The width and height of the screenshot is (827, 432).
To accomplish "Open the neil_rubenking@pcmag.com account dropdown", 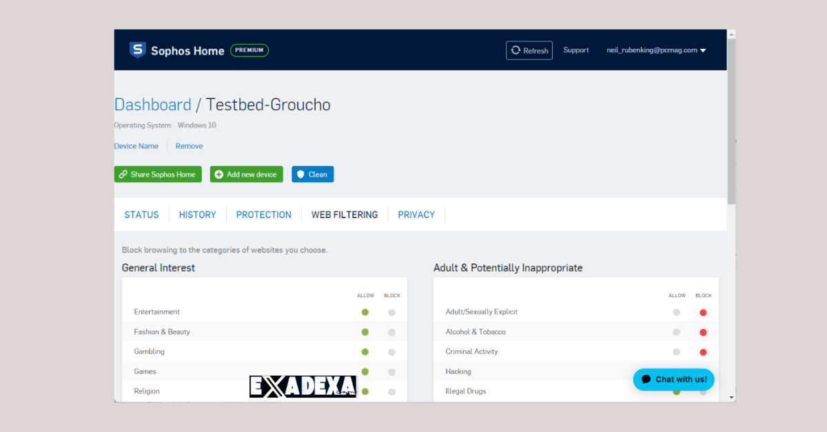I will tap(656, 50).
